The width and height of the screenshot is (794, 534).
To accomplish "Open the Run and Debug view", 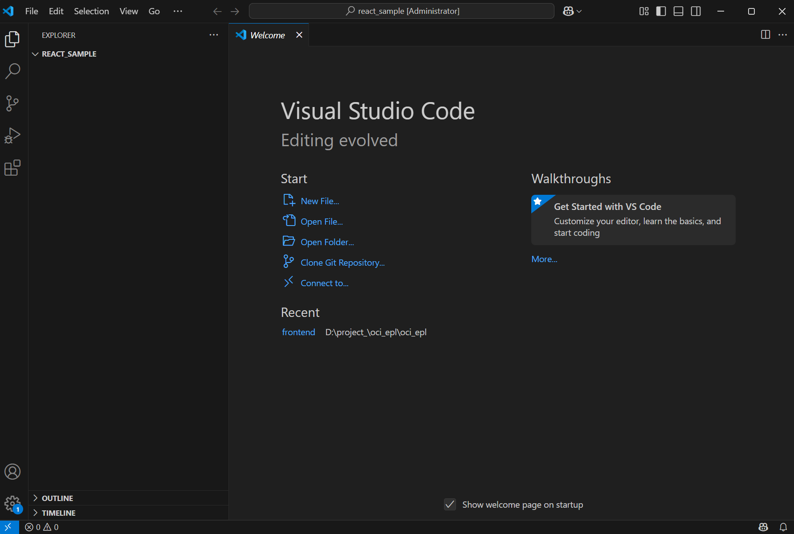I will click(12, 136).
